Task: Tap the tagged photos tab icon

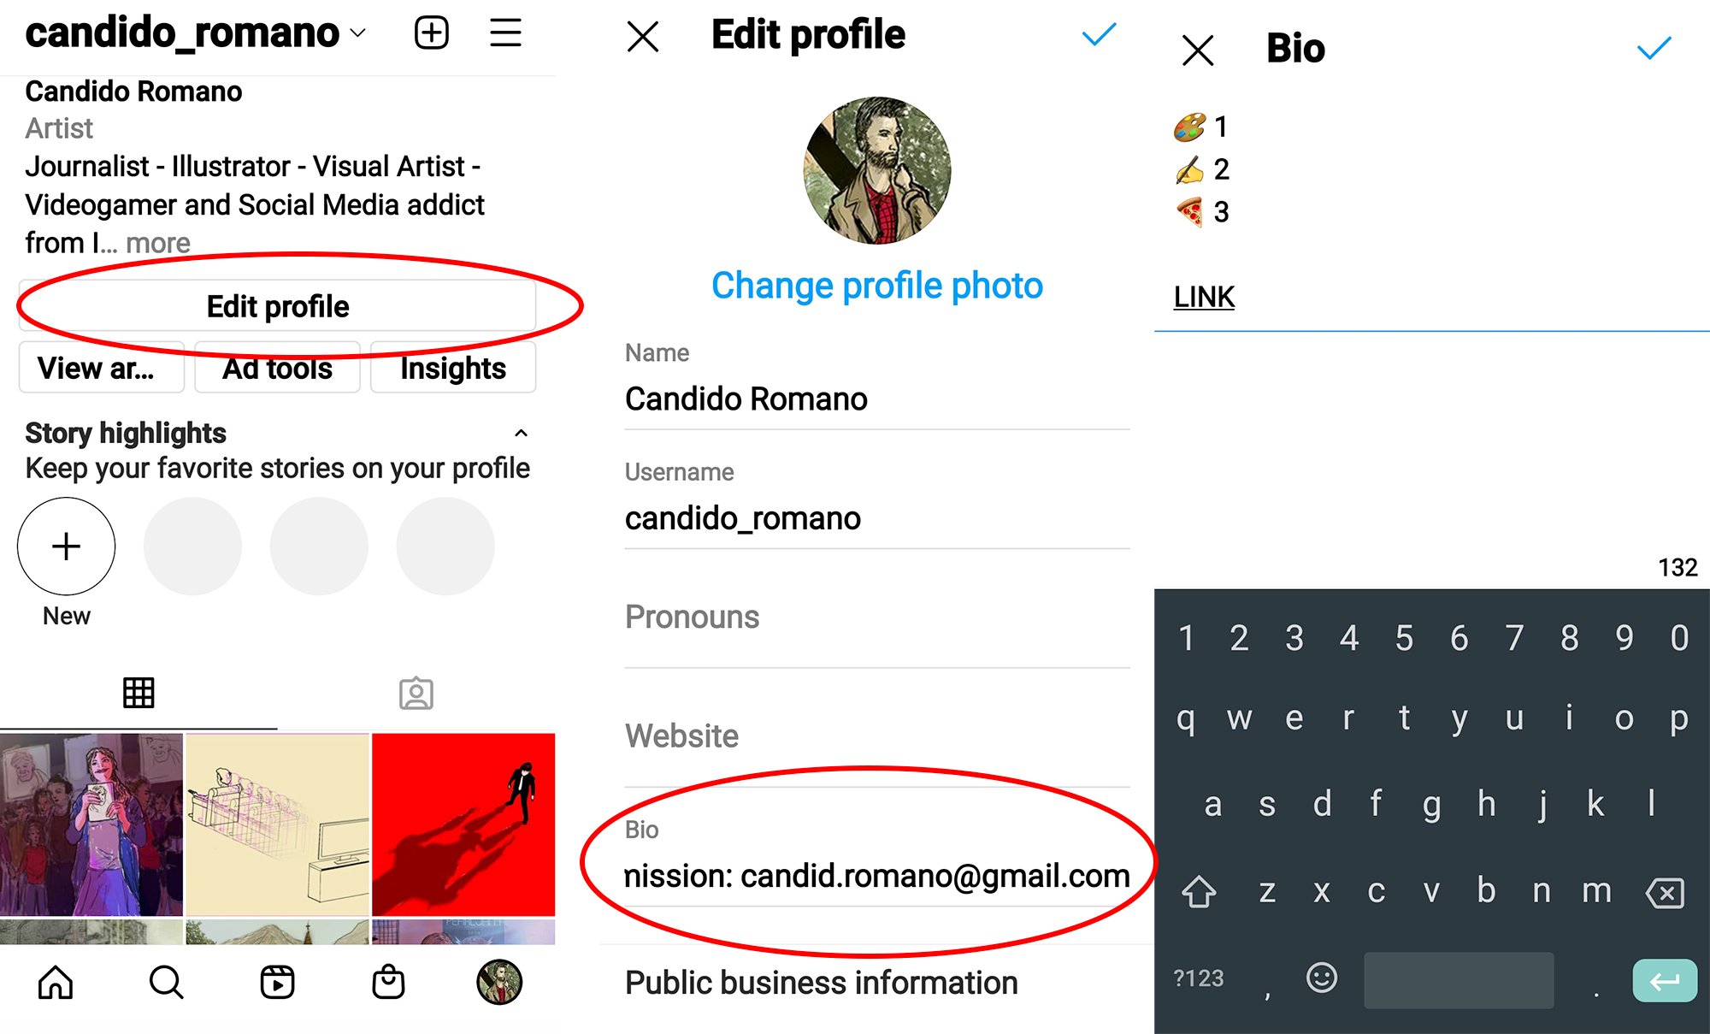Action: [416, 693]
